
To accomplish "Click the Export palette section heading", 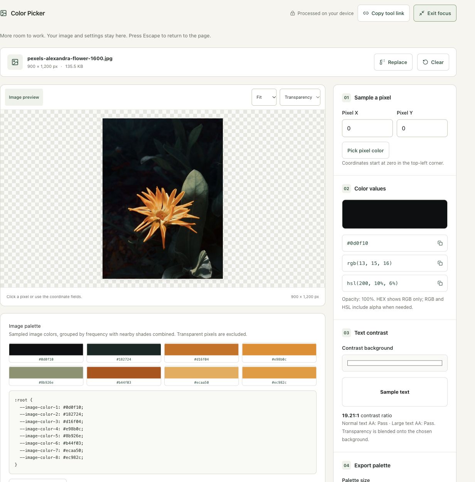I will pos(372,465).
